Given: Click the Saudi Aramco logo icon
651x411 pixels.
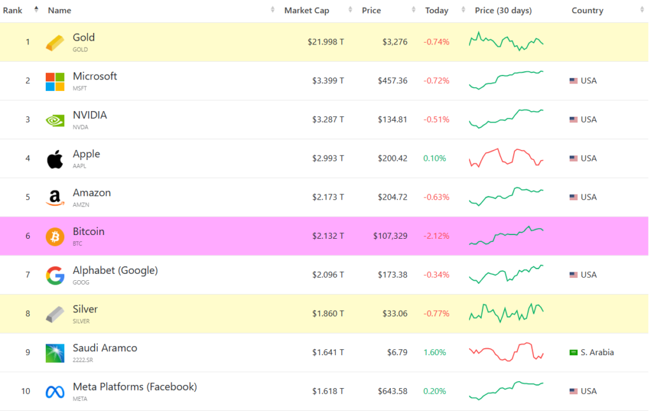Looking at the screenshot, I should pyautogui.click(x=55, y=353).
